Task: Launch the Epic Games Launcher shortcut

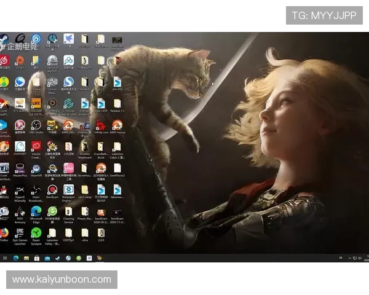Action: coord(20,233)
